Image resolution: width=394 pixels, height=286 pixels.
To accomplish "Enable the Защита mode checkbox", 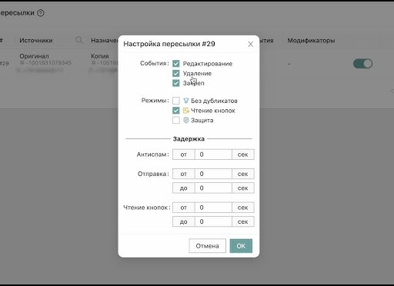I will tap(176, 120).
